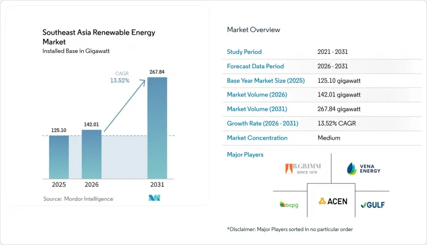The image size is (427, 245).
Task: Click 'Growth Rate (2026 - 2031)' label
Action: (263, 123)
